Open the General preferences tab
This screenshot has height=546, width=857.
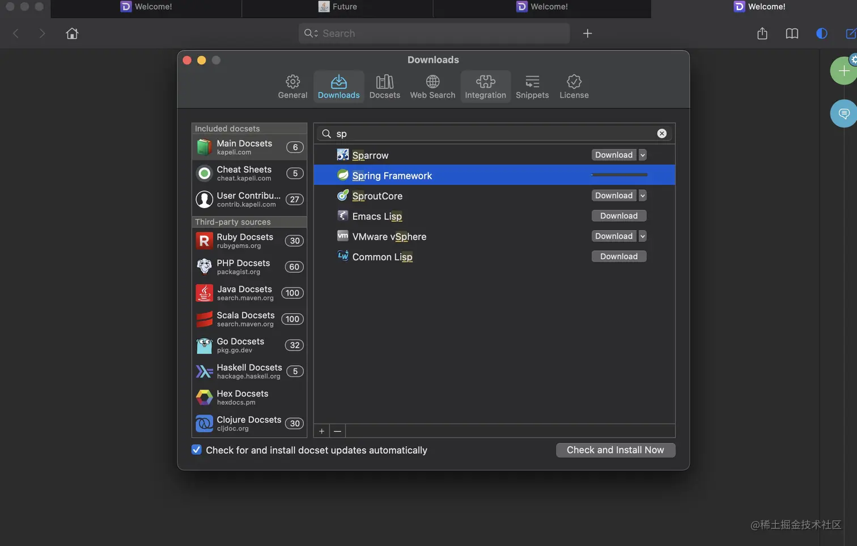292,87
